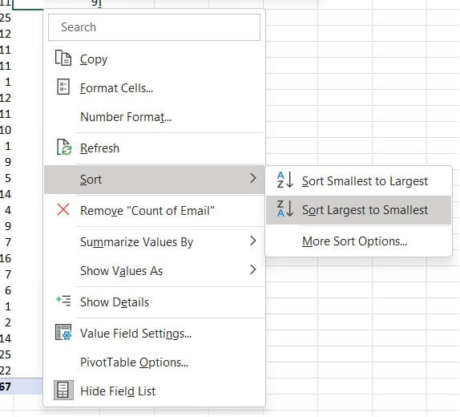
Task: Click the context menu Search box
Action: pyautogui.click(x=154, y=27)
